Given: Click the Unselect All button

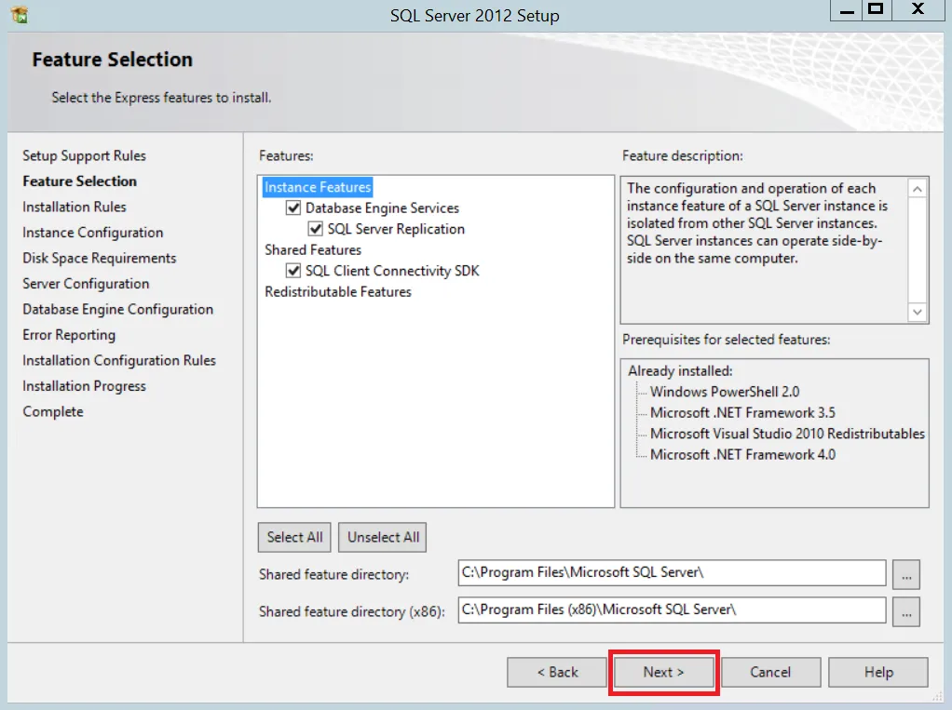Looking at the screenshot, I should point(383,537).
